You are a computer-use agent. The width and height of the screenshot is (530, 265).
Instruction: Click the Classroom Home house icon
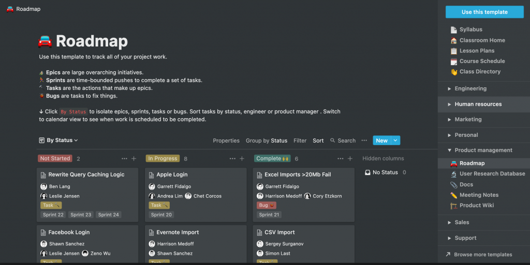click(x=453, y=40)
